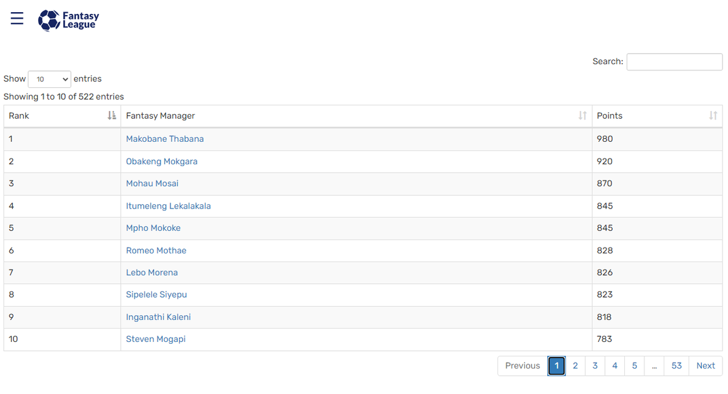Select the 818 points cell
This screenshot has width=728, height=394.
657,317
